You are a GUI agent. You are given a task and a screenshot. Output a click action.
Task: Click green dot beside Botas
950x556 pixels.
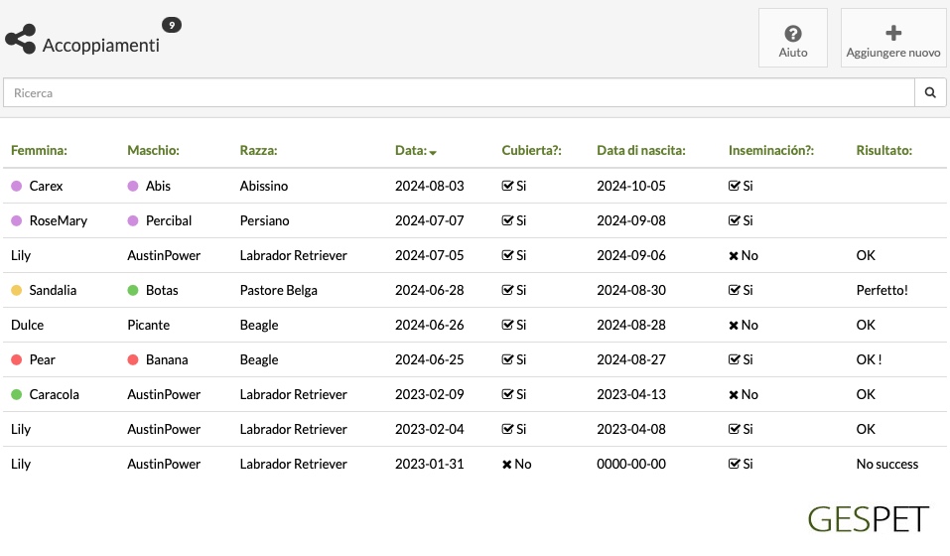[x=133, y=290]
